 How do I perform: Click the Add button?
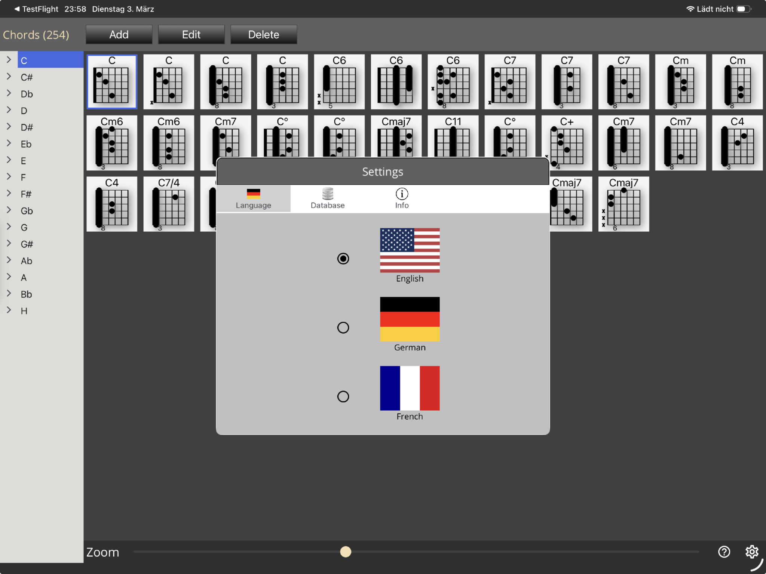119,35
